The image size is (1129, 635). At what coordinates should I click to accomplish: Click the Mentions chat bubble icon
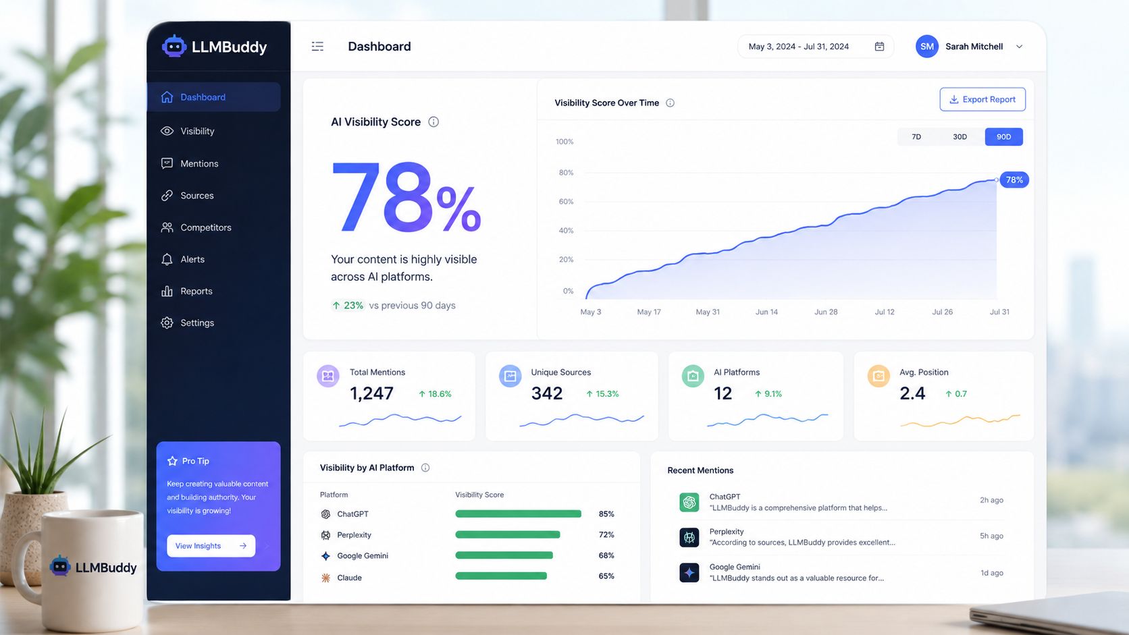point(167,163)
